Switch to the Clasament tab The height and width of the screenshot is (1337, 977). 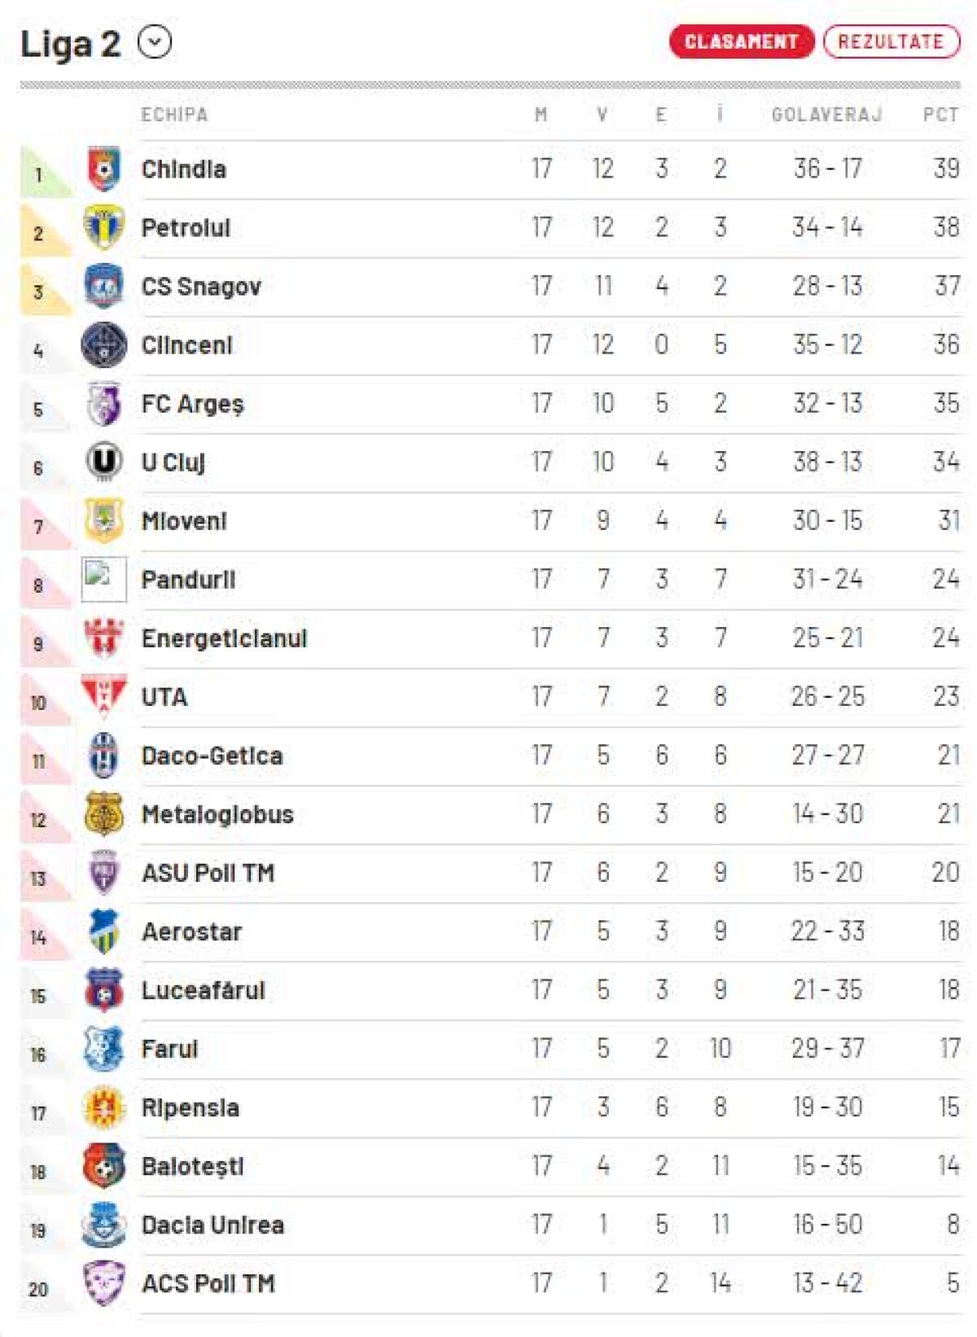coord(741,42)
